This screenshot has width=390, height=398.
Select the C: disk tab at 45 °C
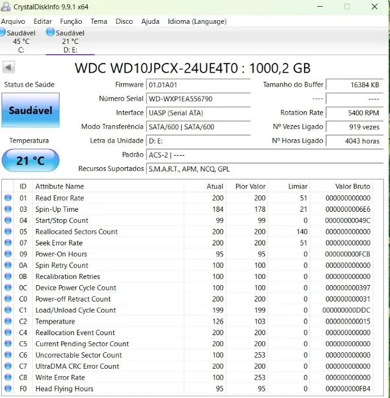click(x=21, y=41)
